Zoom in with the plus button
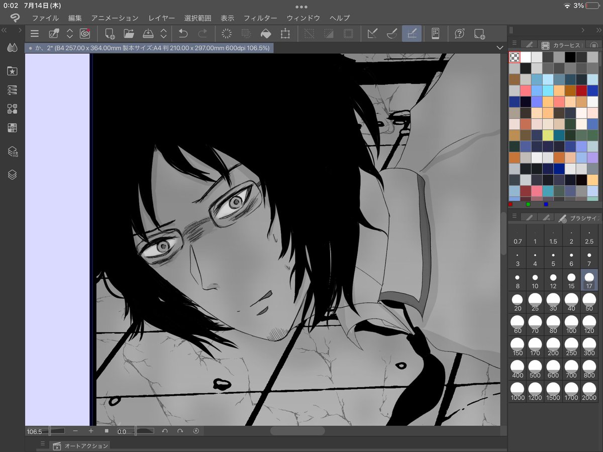The height and width of the screenshot is (452, 603). 91,431
